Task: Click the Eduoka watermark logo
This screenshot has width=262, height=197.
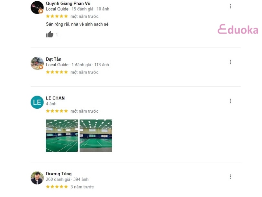Action: [x=238, y=29]
